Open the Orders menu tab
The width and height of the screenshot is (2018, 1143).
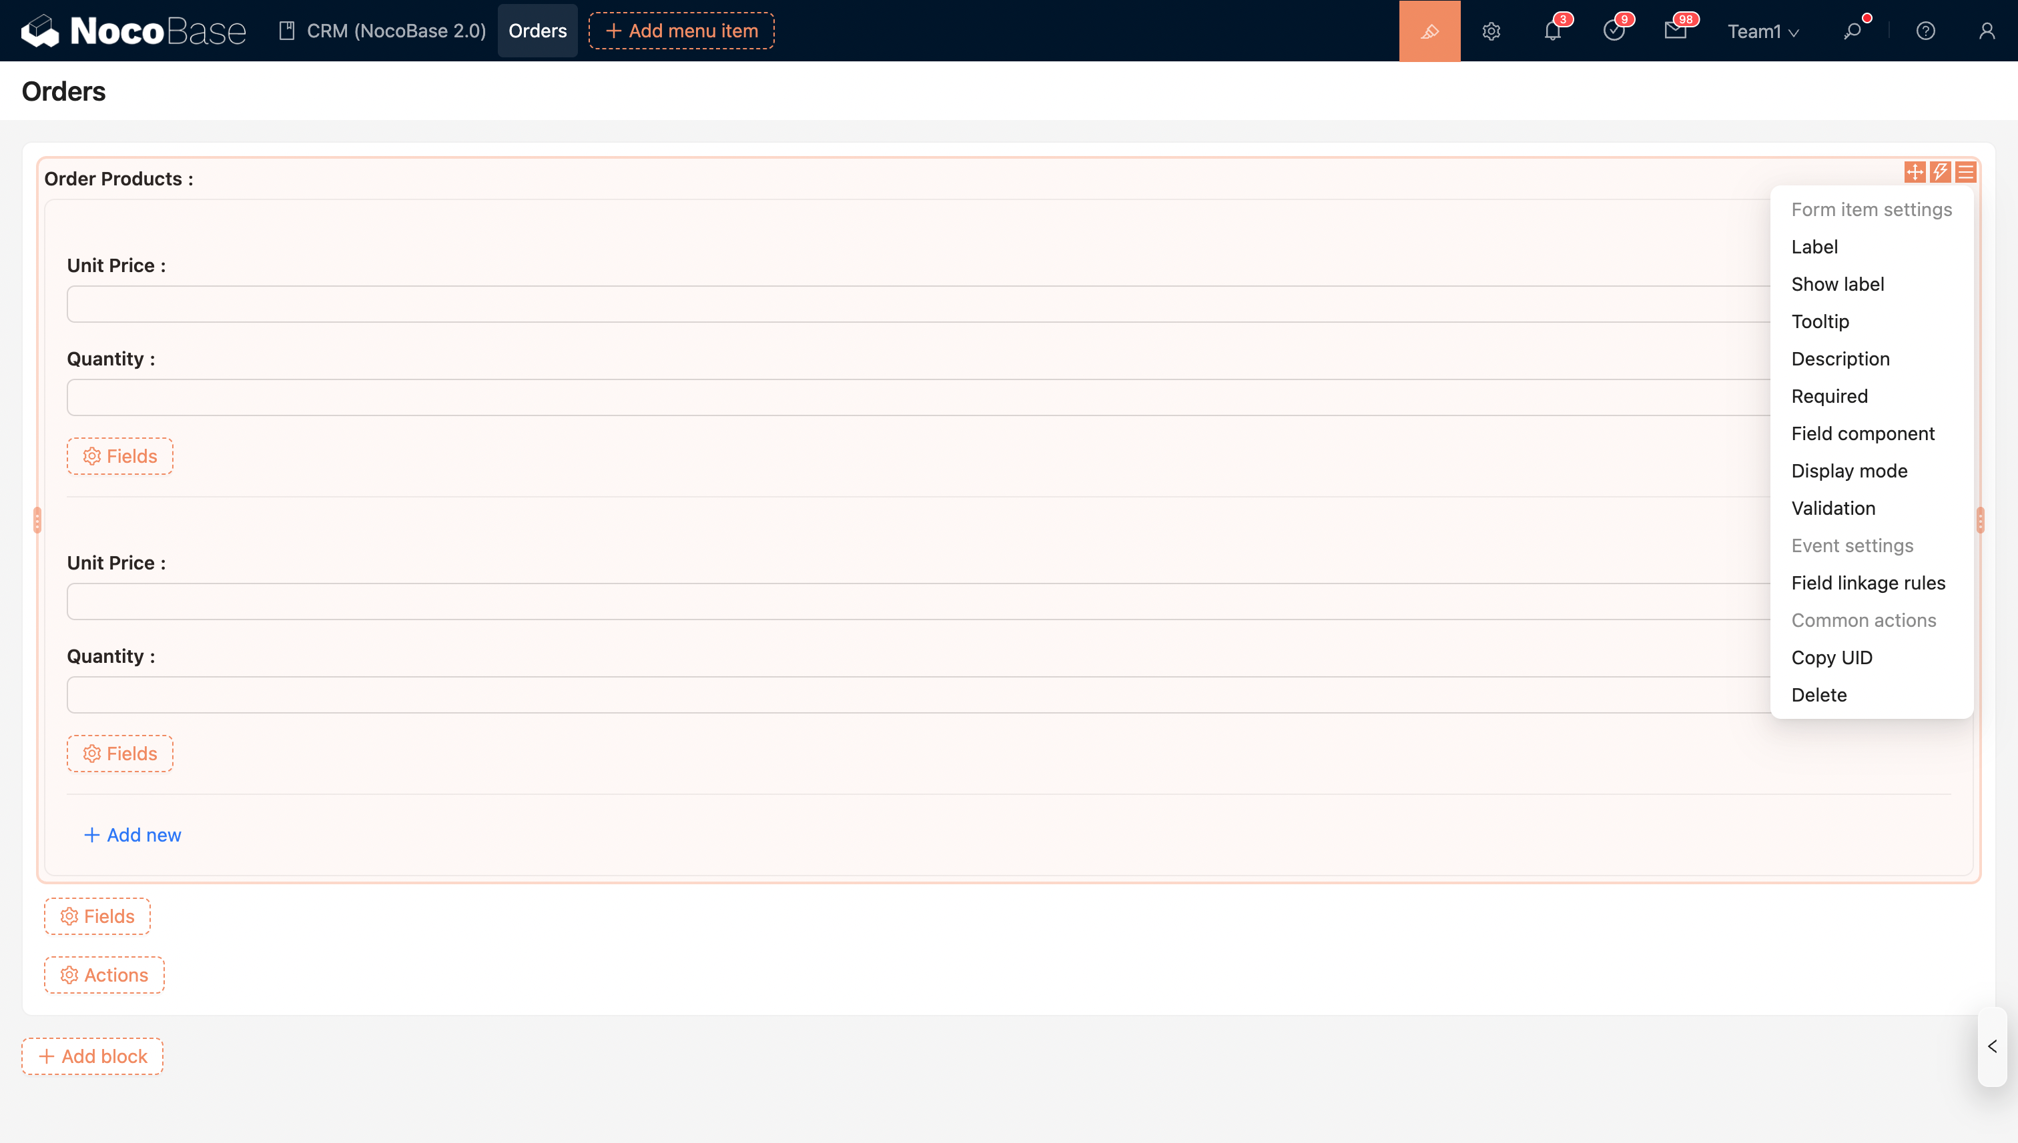[537, 31]
